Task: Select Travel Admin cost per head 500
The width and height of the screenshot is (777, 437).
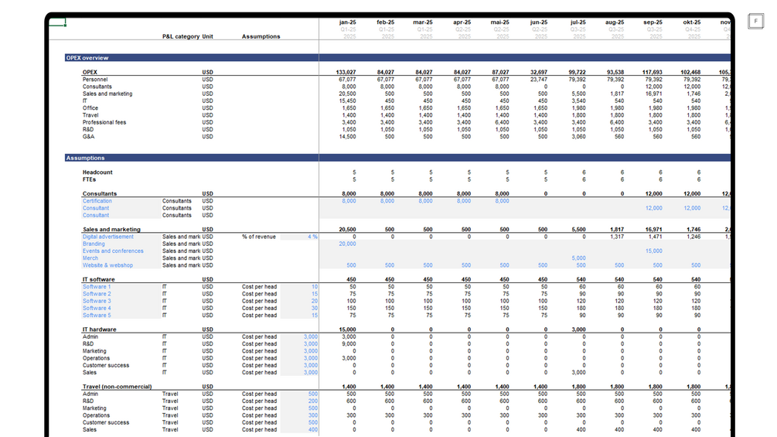Action: point(313,394)
